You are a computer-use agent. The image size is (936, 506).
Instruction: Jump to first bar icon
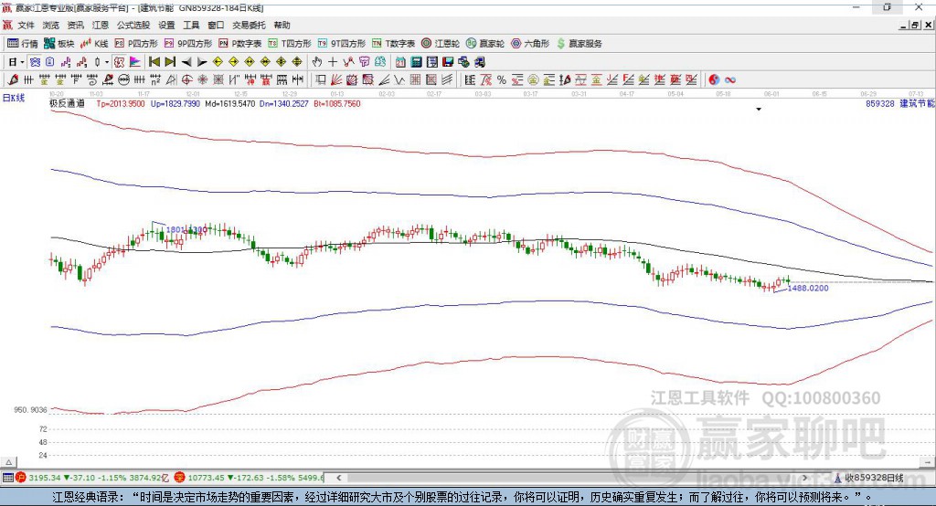pyautogui.click(x=154, y=62)
